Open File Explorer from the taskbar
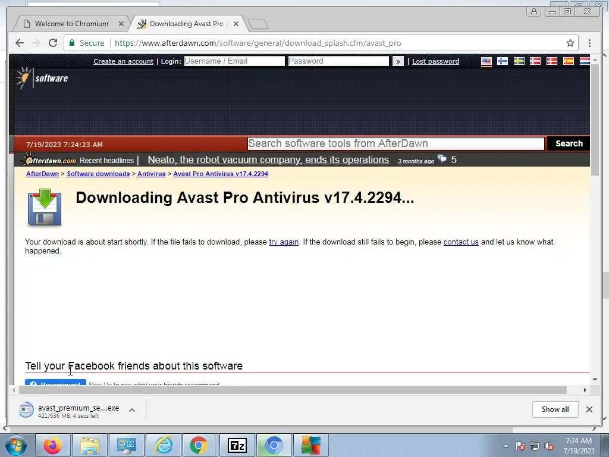The width and height of the screenshot is (609, 457). point(90,445)
